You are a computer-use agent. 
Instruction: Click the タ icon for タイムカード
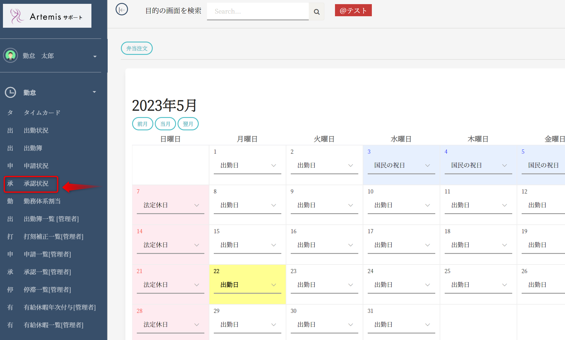pyautogui.click(x=10, y=113)
